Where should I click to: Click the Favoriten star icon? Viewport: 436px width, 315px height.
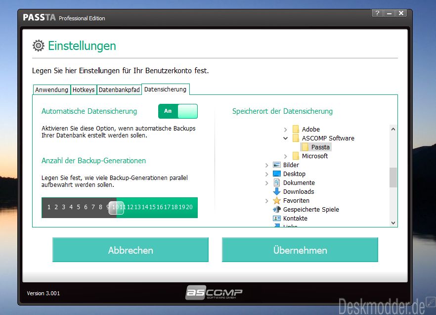pos(277,200)
